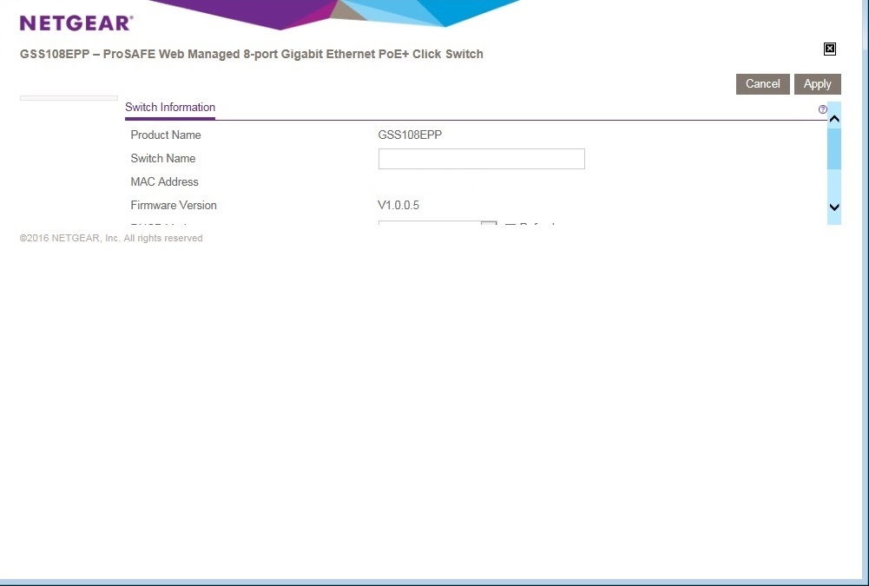Click the ProSAFE switch page title
The height and width of the screenshot is (586, 869).
(252, 54)
